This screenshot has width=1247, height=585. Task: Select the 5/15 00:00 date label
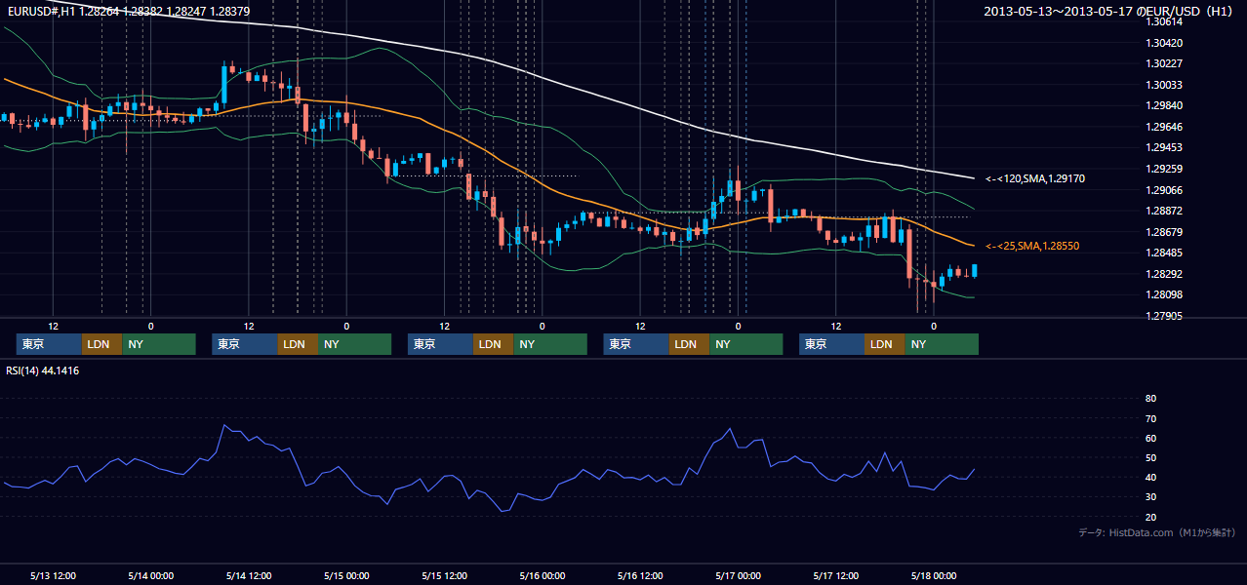[346, 575]
